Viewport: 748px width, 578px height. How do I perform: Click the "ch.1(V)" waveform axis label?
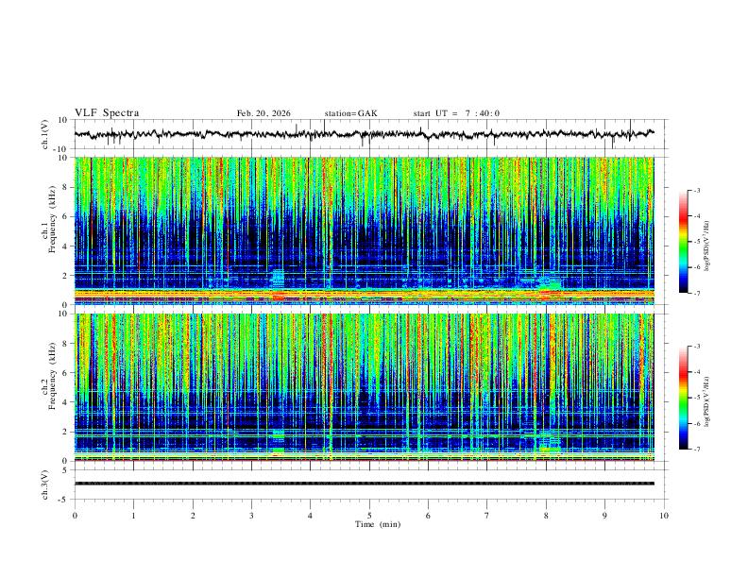tap(45, 134)
